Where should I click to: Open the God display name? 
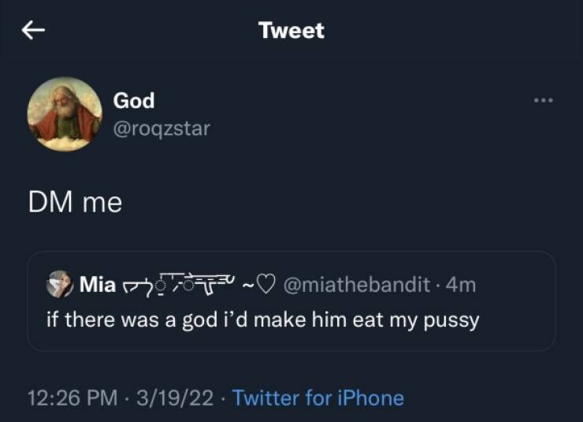click(134, 101)
